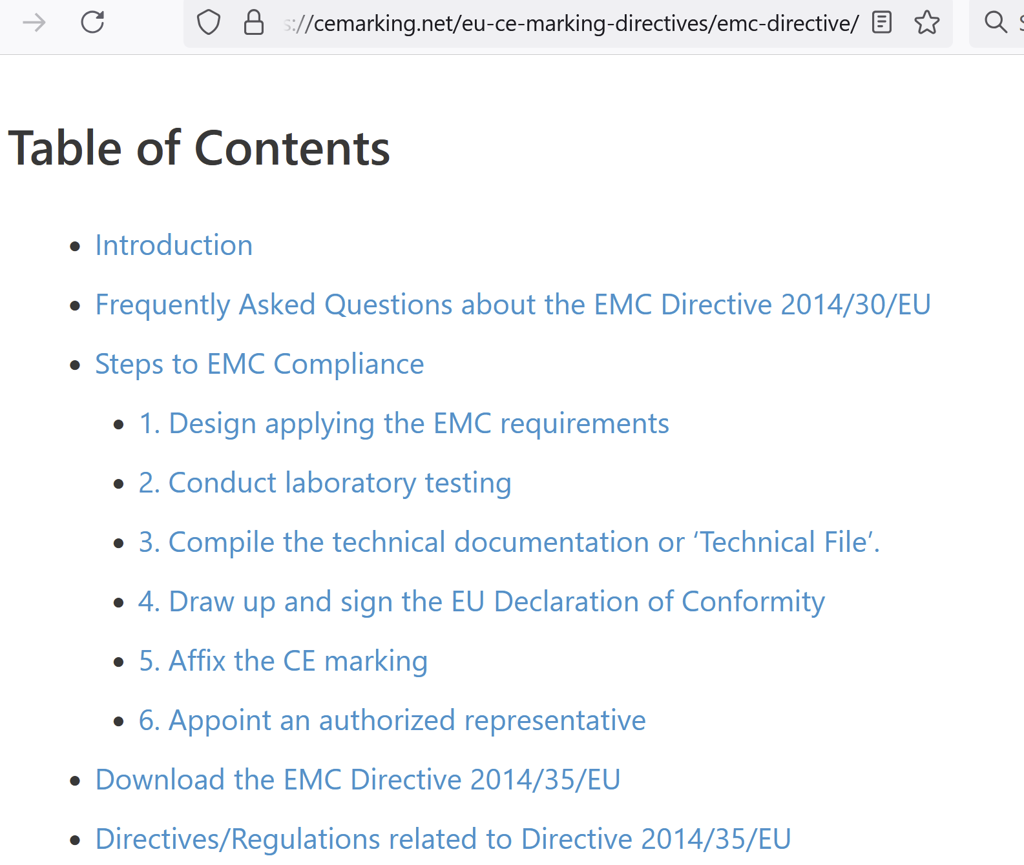Open the Technical File documentation step
The width and height of the screenshot is (1024, 865).
[509, 542]
